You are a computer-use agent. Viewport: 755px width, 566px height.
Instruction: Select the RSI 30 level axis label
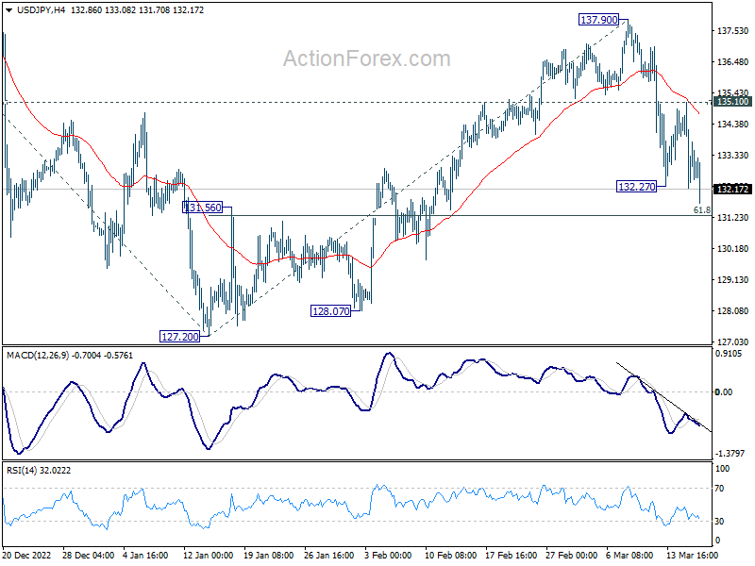pyautogui.click(x=719, y=522)
